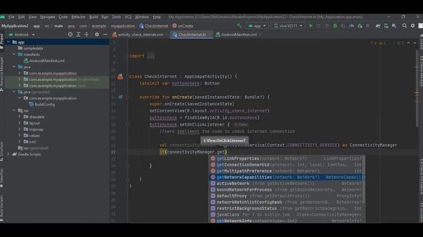The height and width of the screenshot is (237, 423).
Task: Open AndroidManifest.xml in the project tree
Action: click(47, 61)
